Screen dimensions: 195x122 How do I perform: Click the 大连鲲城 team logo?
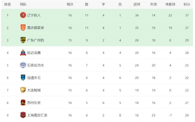[x=23, y=90]
